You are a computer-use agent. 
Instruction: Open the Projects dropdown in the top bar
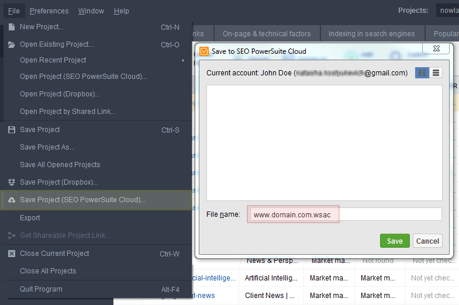click(447, 11)
